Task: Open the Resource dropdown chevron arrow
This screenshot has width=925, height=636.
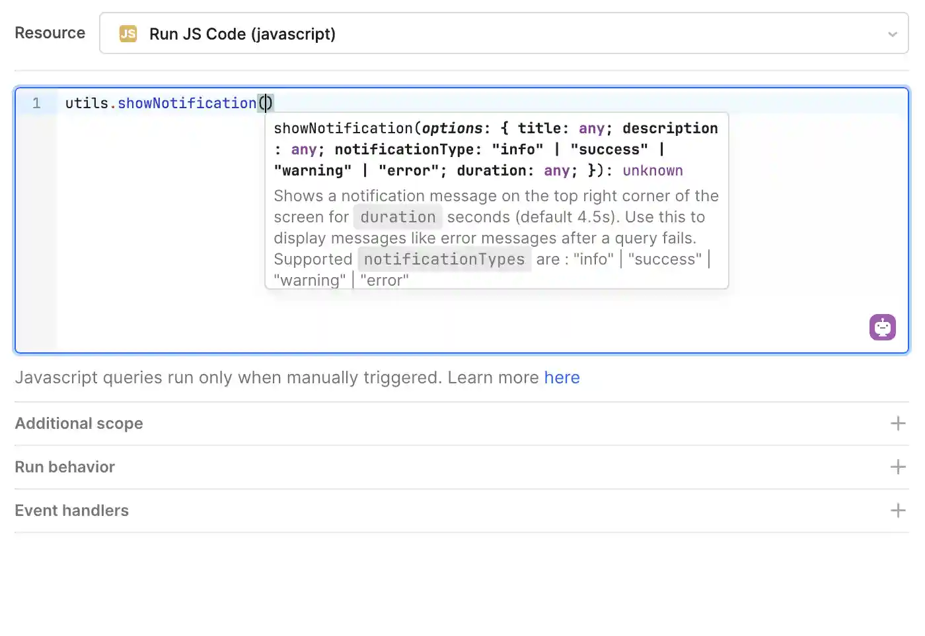Action: (x=892, y=34)
